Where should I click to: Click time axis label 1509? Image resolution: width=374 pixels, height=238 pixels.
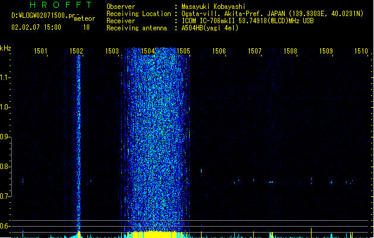pos(326,51)
